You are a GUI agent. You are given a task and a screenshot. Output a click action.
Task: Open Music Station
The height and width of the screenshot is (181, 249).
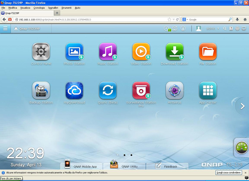click(108, 52)
